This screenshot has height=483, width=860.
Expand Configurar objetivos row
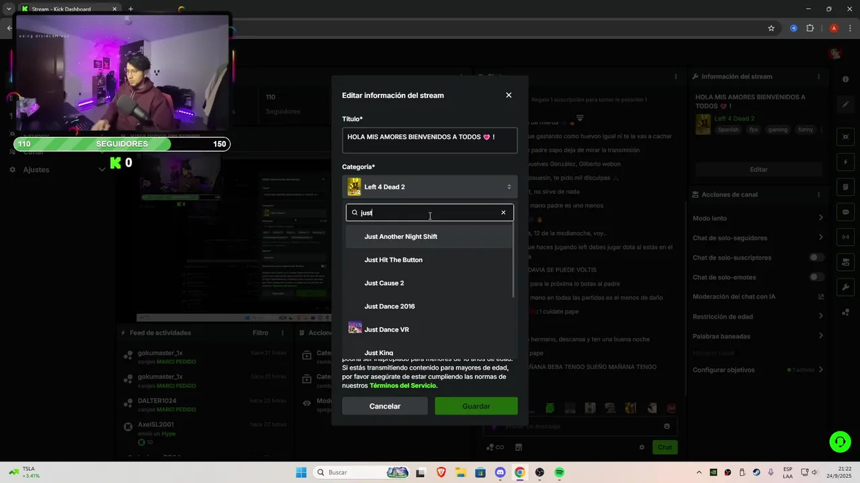[758, 370]
